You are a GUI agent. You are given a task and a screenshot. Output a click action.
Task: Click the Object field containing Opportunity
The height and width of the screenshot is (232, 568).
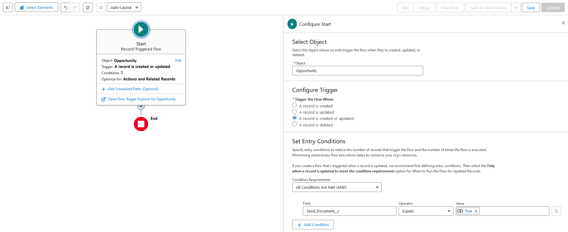pyautogui.click(x=357, y=71)
